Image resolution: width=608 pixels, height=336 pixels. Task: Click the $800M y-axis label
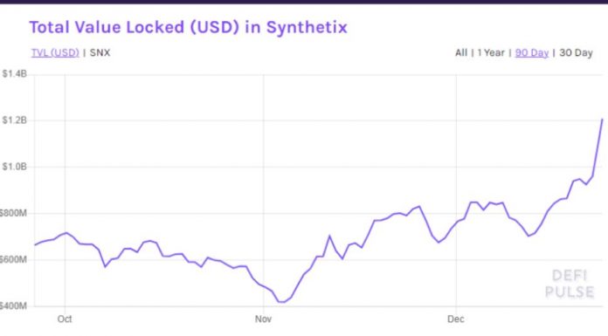[13, 213]
